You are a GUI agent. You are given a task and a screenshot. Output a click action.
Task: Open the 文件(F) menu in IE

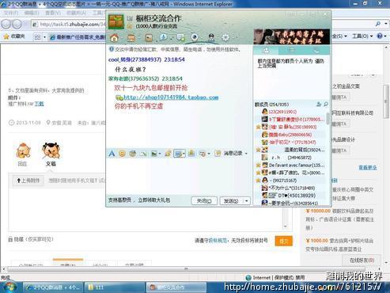point(11,13)
